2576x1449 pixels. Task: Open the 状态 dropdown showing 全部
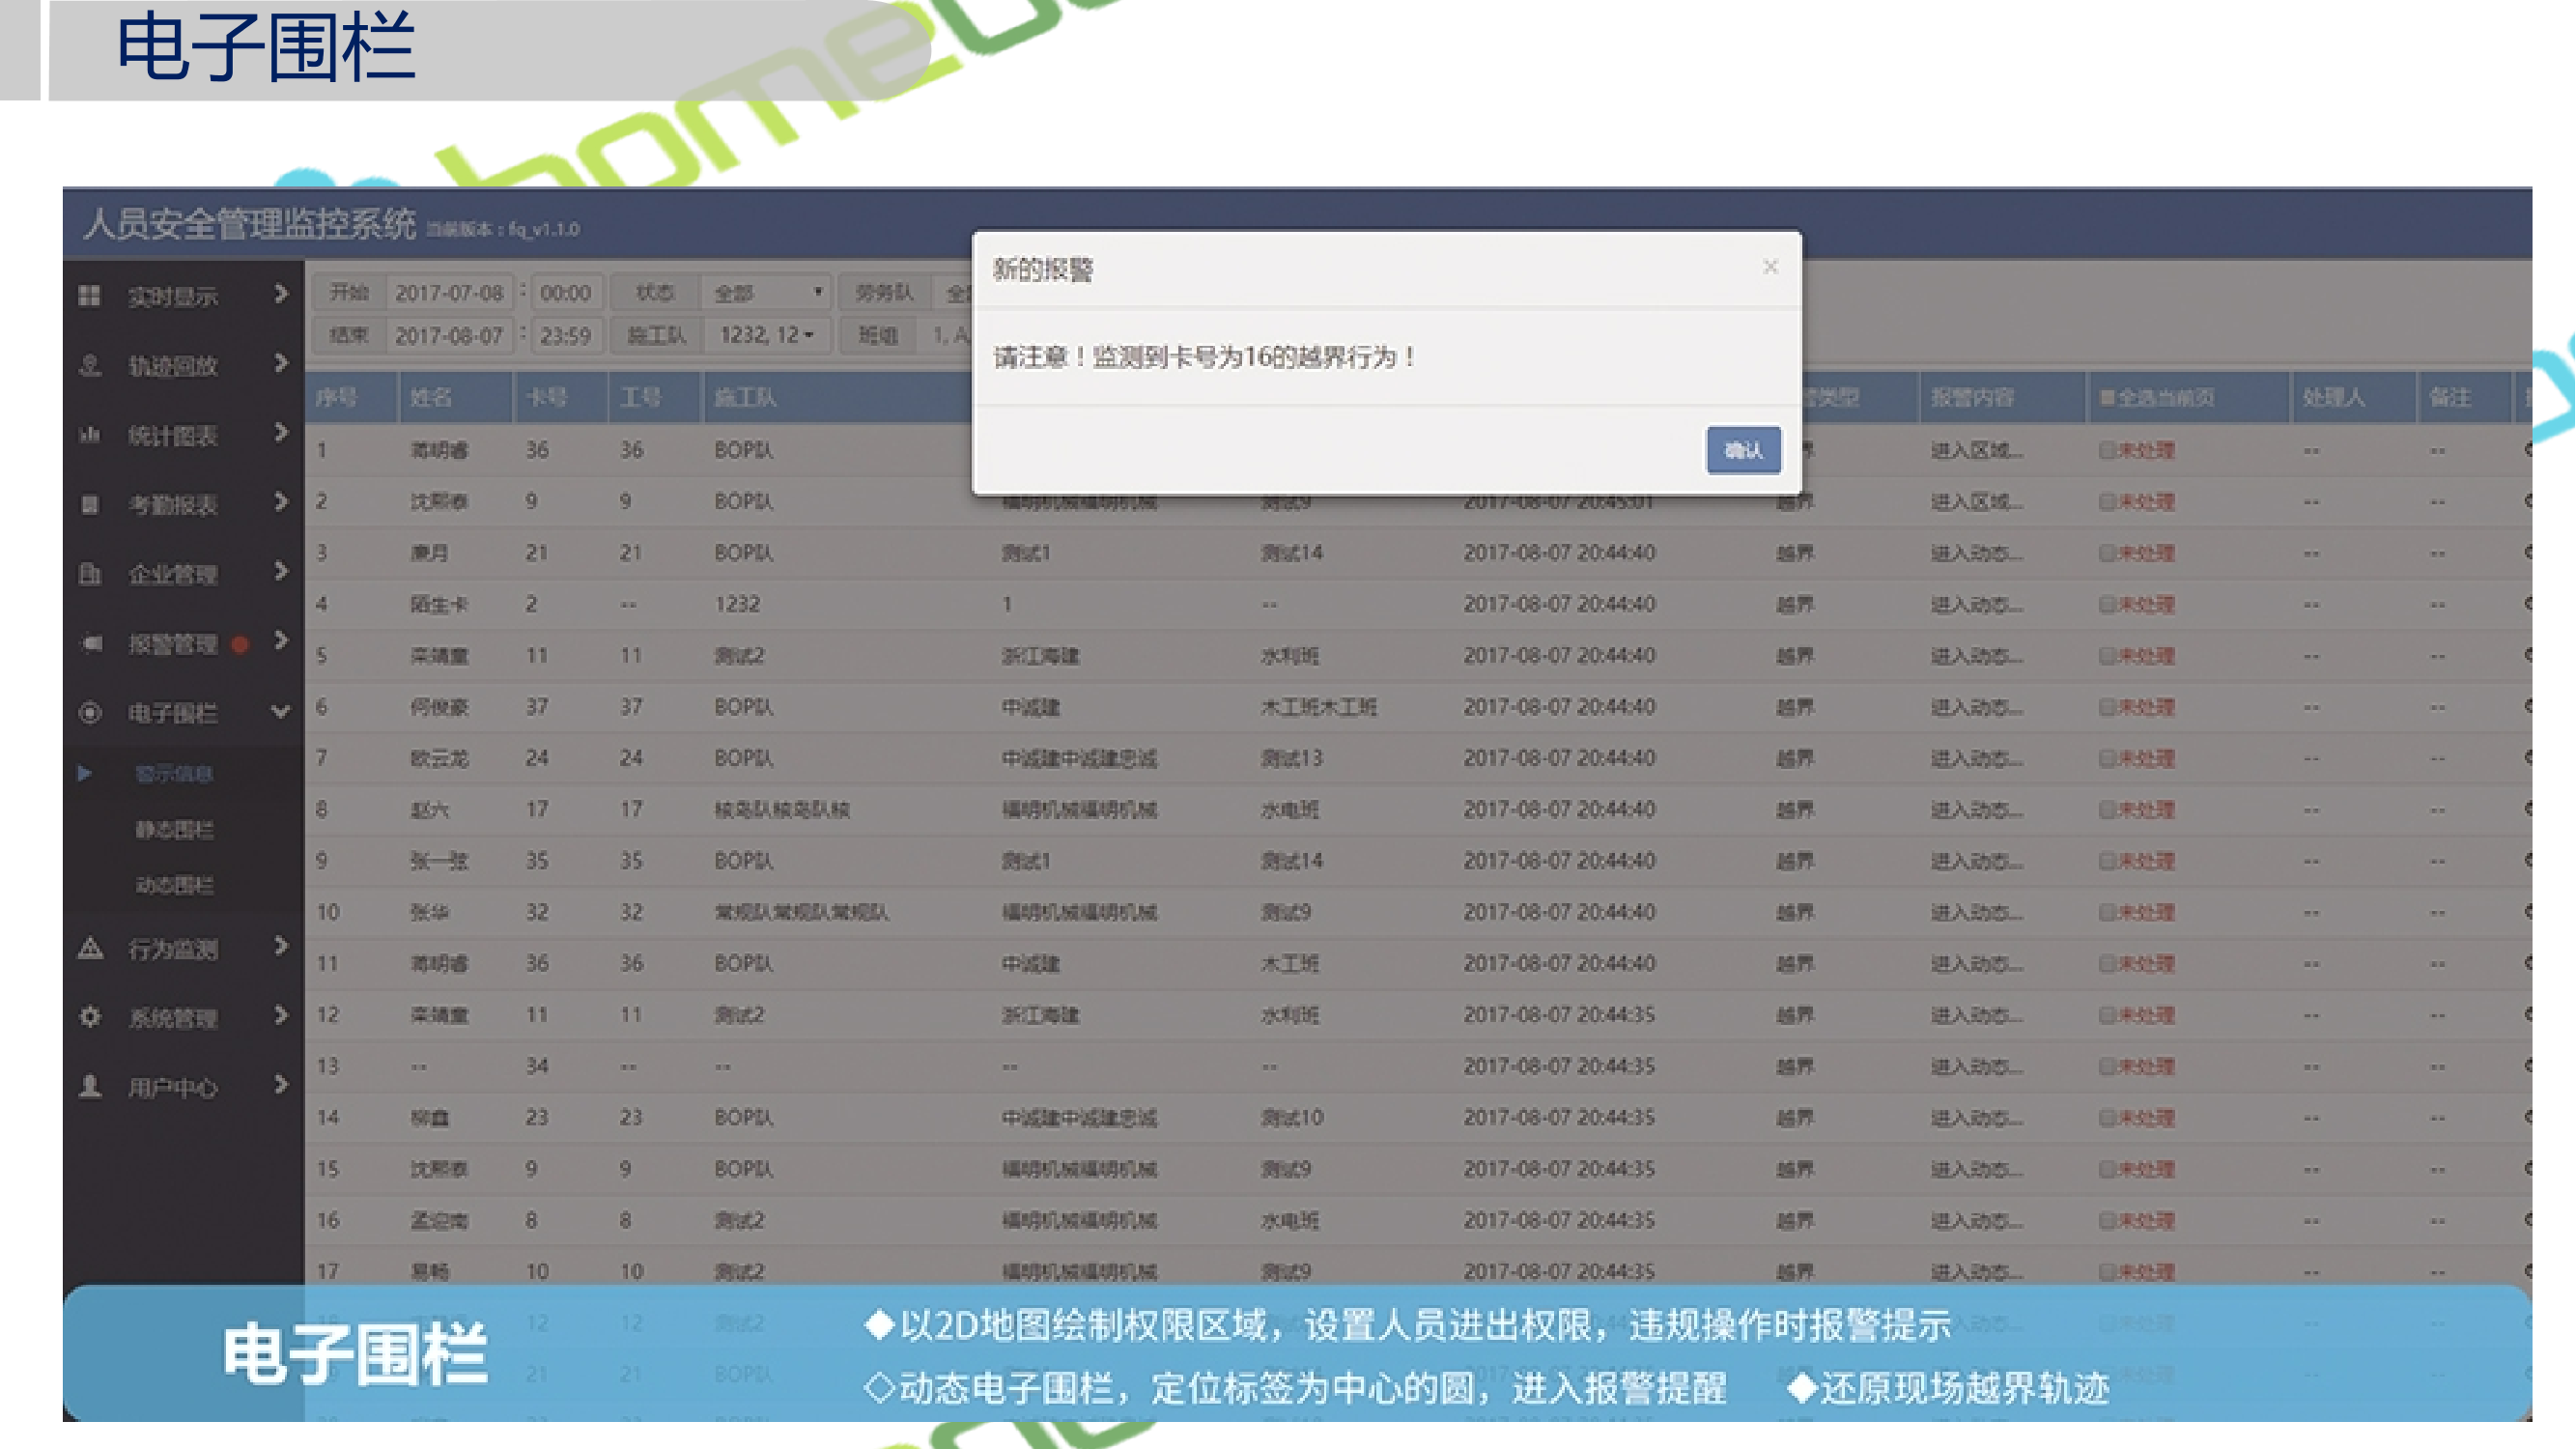[x=766, y=293]
